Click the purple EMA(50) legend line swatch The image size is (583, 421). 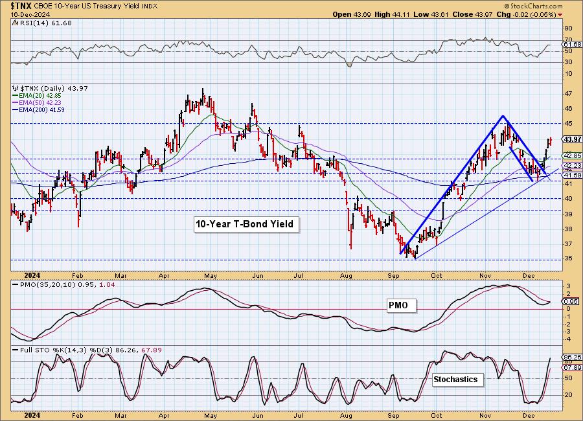(x=16, y=103)
